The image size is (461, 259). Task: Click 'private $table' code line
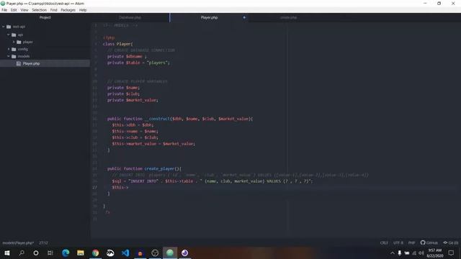tap(138, 63)
